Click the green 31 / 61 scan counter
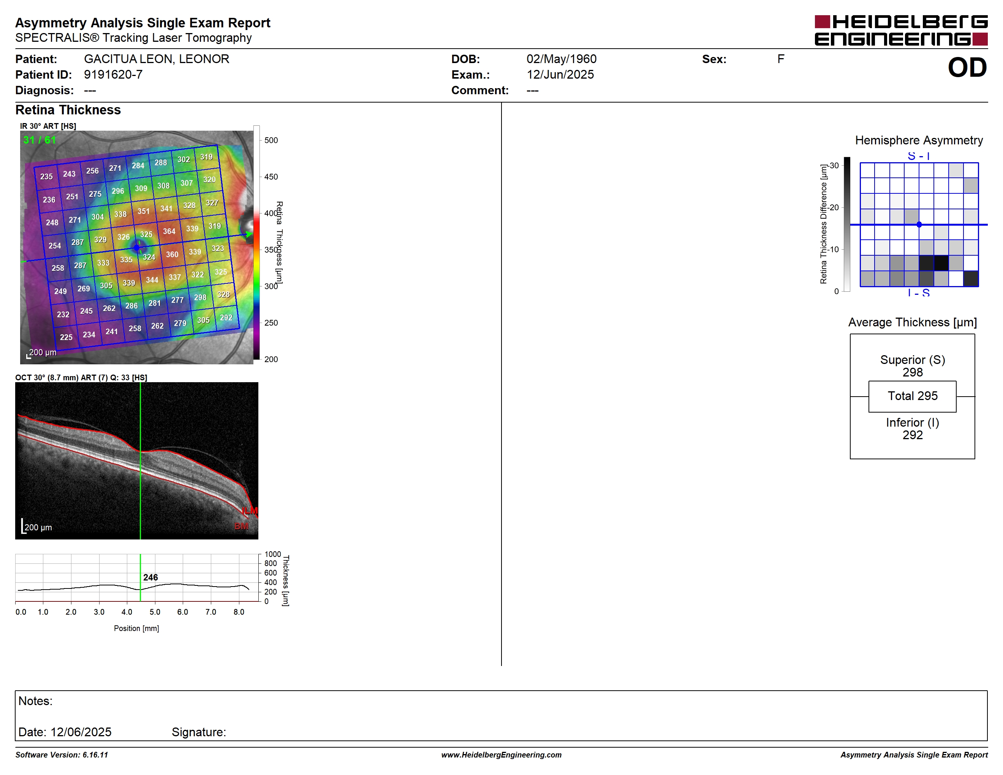1003x775 pixels. point(40,140)
